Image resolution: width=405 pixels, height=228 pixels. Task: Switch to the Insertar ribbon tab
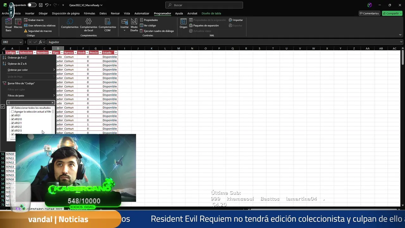[30, 13]
